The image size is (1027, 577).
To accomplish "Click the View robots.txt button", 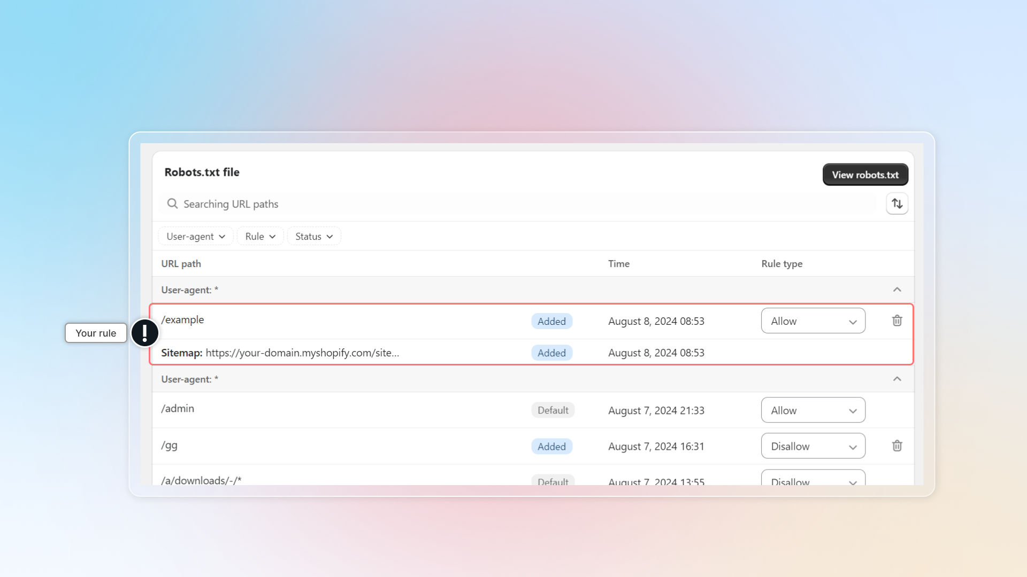I will (x=865, y=175).
